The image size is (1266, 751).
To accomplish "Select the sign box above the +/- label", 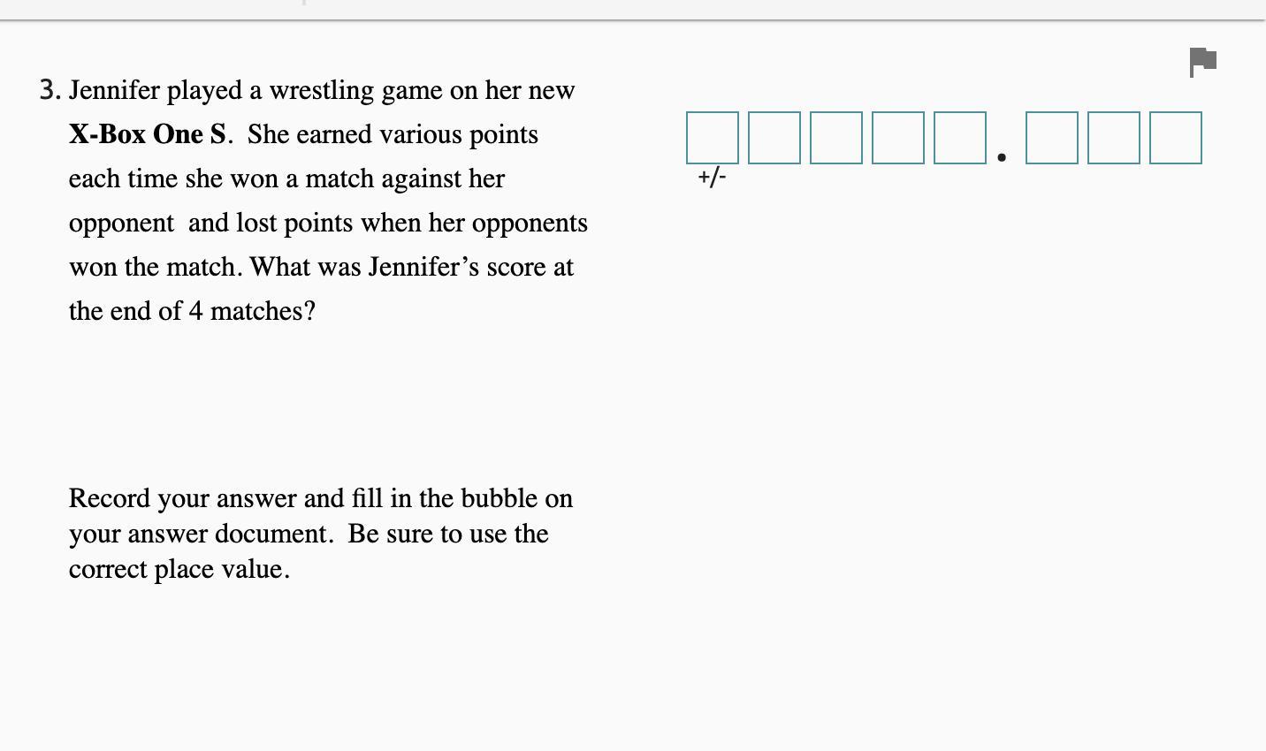I will (x=713, y=138).
